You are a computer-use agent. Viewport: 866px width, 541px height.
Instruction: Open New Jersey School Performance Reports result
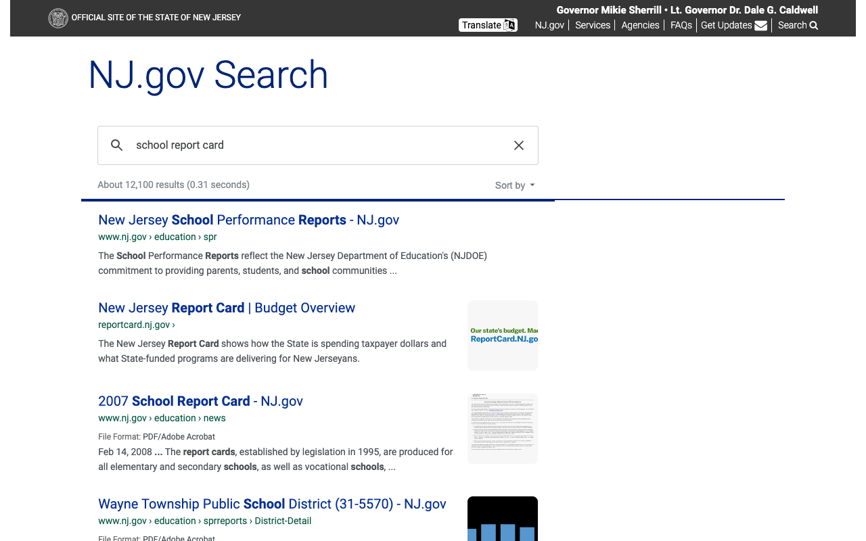tap(248, 220)
